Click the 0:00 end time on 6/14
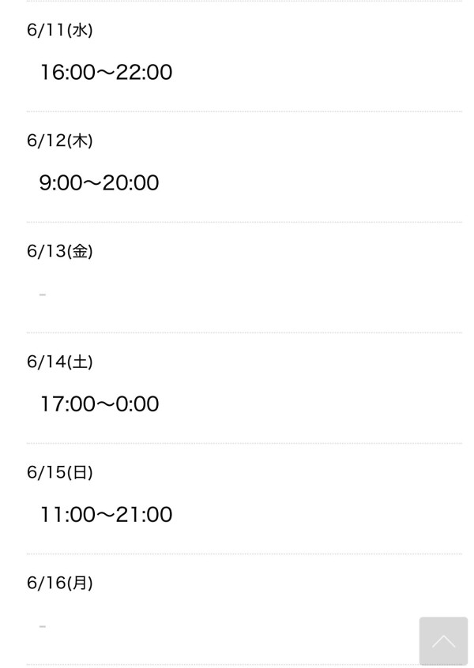 tap(137, 403)
